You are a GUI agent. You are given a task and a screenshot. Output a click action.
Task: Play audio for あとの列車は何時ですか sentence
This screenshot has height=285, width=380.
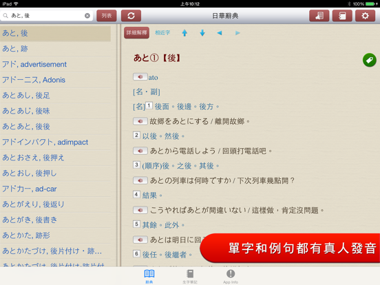coord(140,180)
